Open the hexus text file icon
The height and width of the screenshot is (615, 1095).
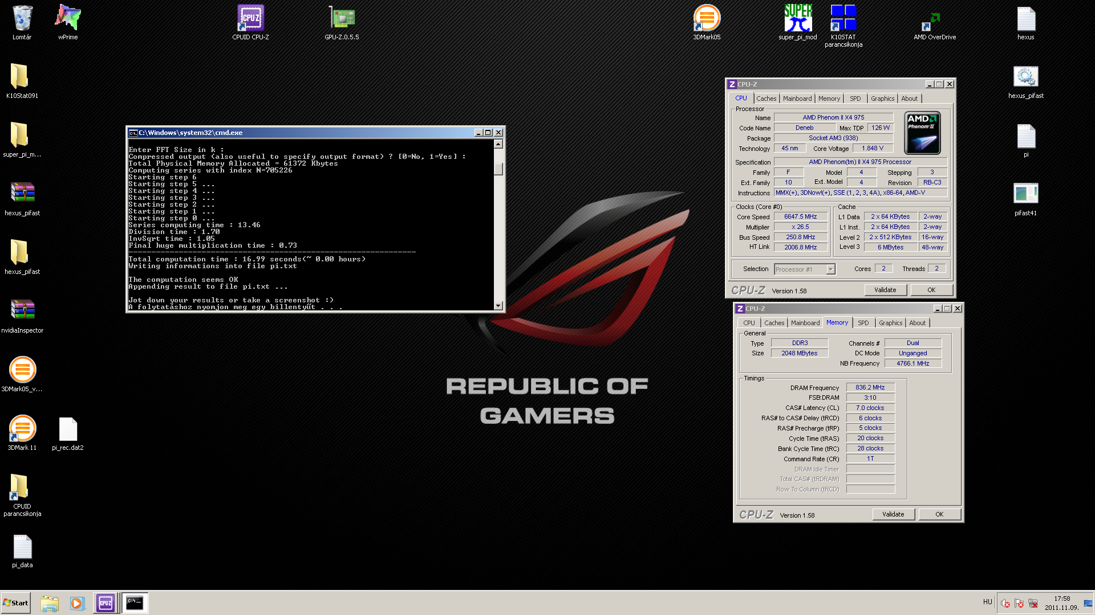point(1026,23)
